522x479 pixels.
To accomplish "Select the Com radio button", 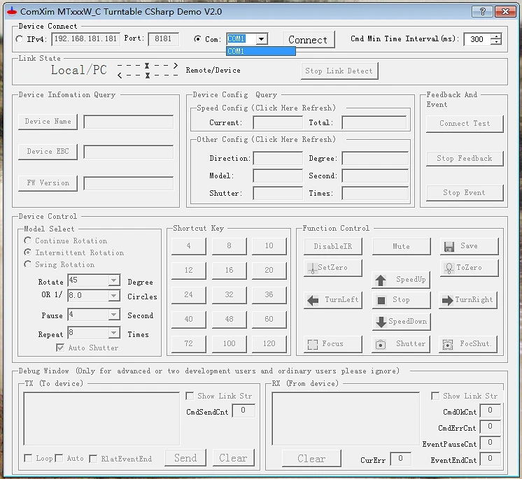I will [x=198, y=39].
